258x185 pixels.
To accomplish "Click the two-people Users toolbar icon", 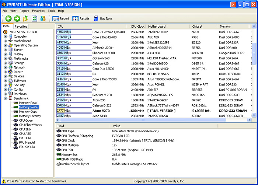I will click(43, 18).
